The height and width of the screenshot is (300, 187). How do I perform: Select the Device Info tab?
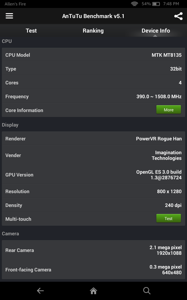click(156, 31)
